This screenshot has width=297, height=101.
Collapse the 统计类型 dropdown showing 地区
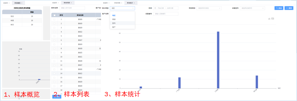[x=122, y=8]
